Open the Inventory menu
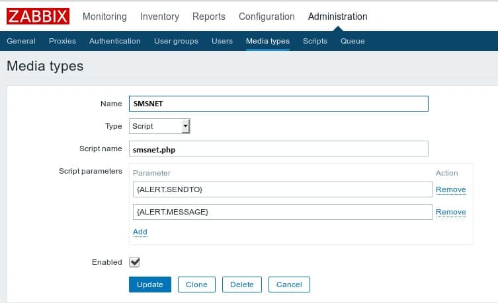 coord(159,17)
